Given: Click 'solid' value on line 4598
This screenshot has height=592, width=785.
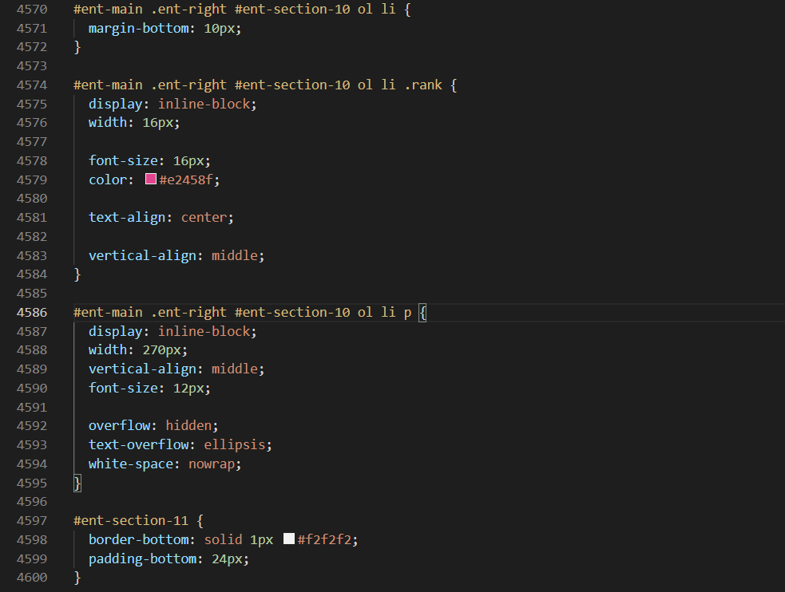Looking at the screenshot, I should pos(224,539).
